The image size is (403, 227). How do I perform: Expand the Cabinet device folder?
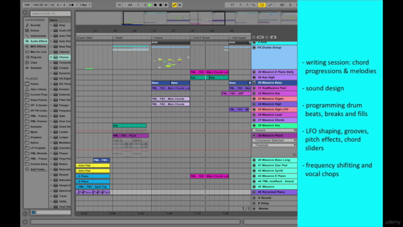click(51, 52)
